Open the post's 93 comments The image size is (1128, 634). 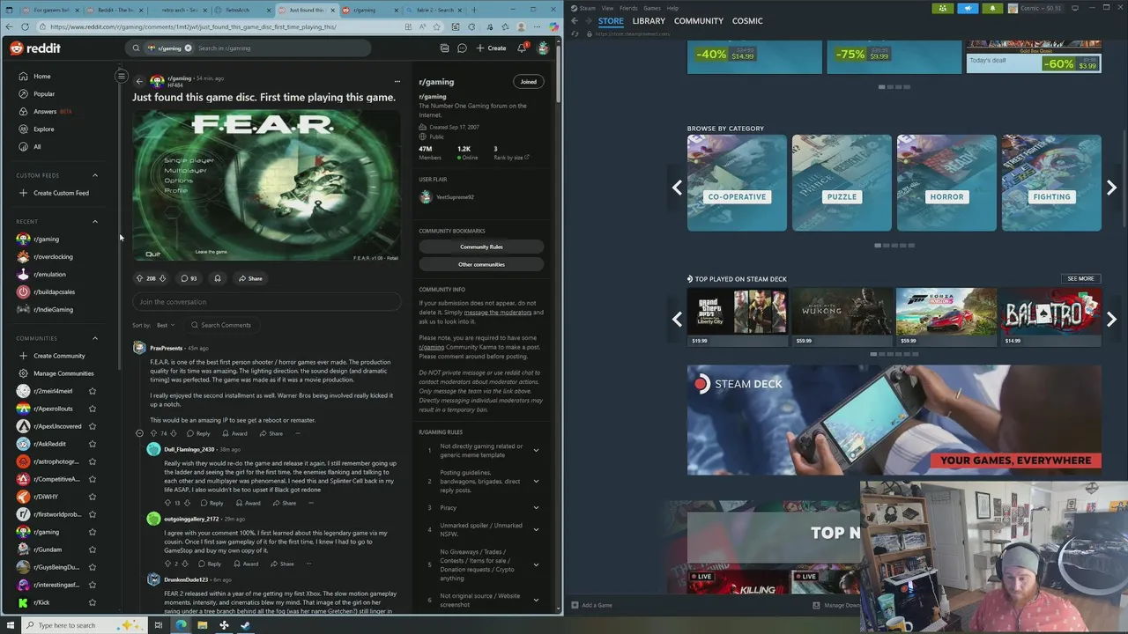[189, 278]
